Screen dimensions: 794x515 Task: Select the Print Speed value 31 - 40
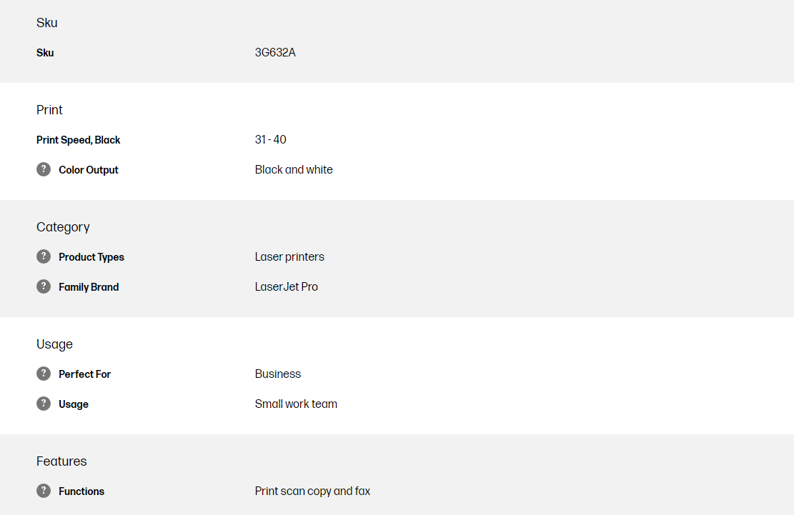pyautogui.click(x=270, y=139)
